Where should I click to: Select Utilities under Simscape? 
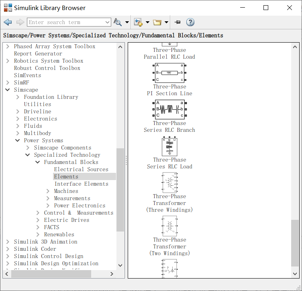pyautogui.click(x=38, y=104)
